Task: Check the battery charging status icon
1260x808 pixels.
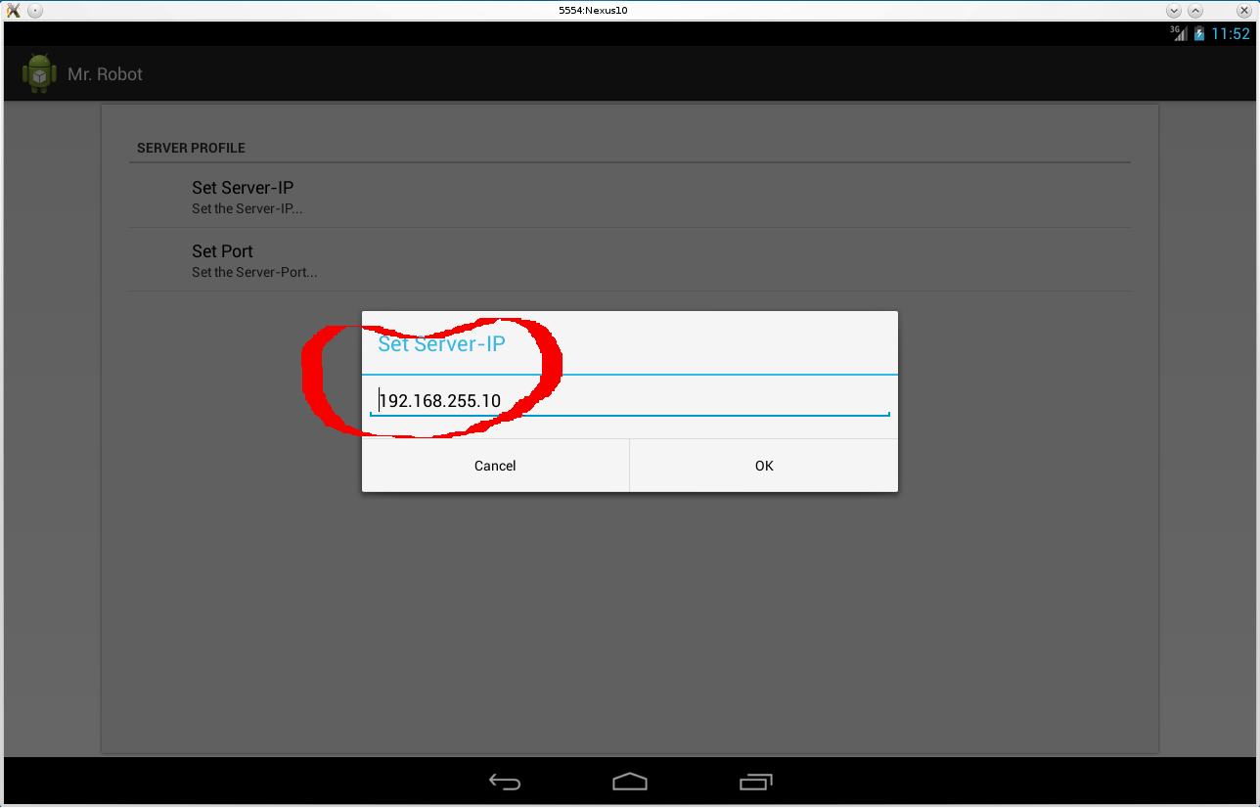Action: point(1199,33)
